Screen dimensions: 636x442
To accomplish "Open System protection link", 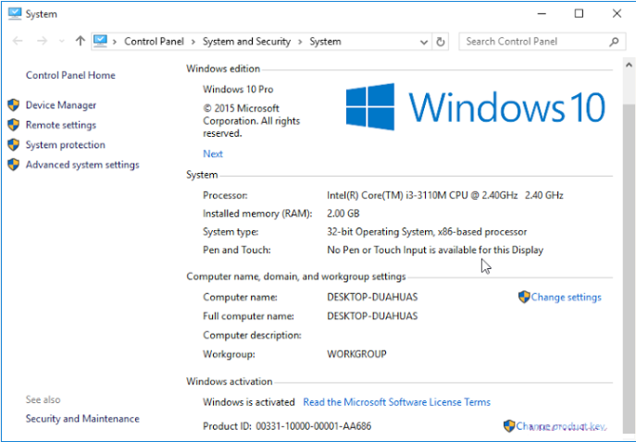I will 66,145.
